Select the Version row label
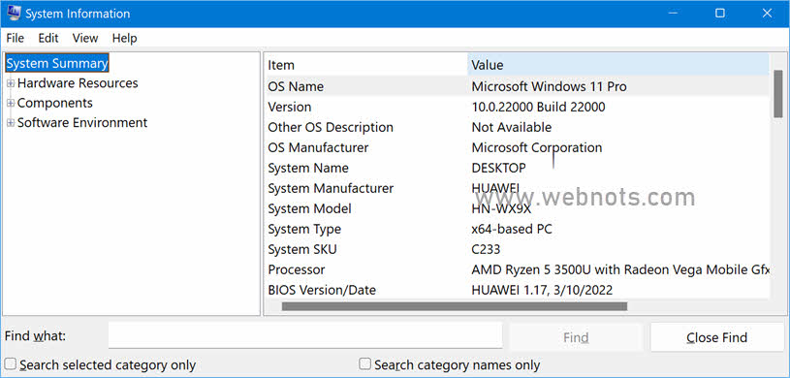 tap(290, 107)
